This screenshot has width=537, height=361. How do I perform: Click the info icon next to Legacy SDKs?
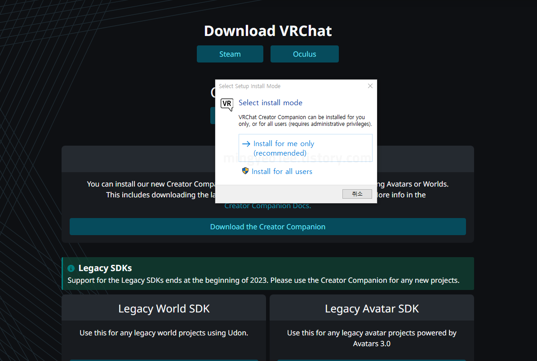71,268
